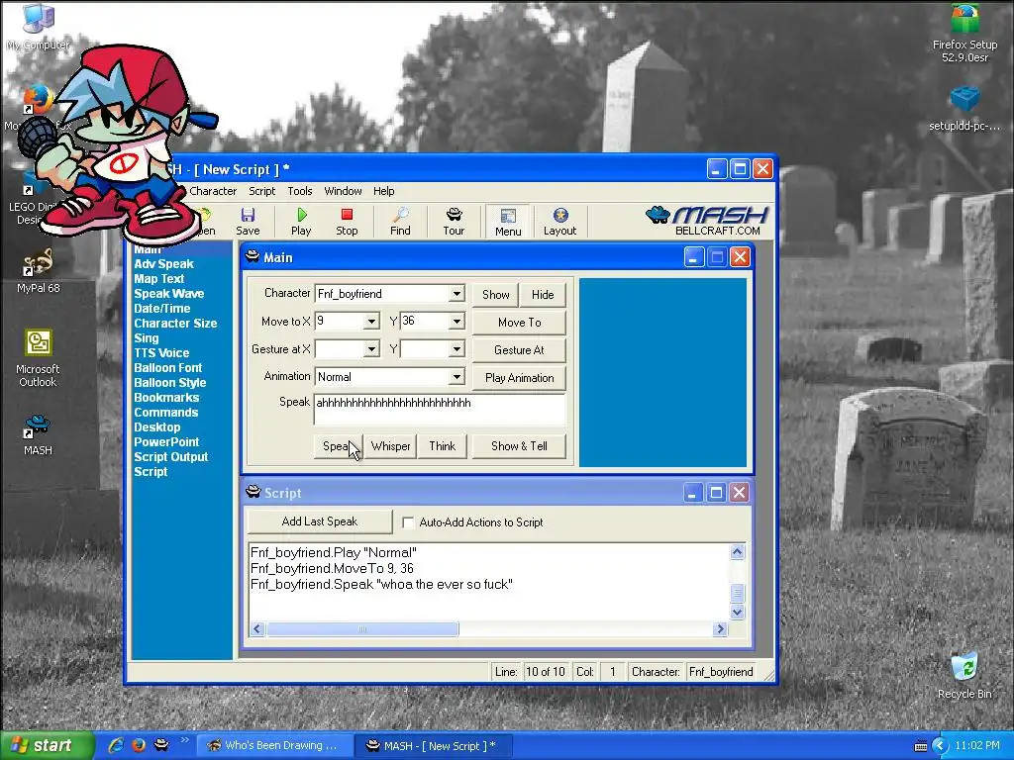1014x760 pixels.
Task: Launch the MASH desktop shortcut
Action: (39, 435)
